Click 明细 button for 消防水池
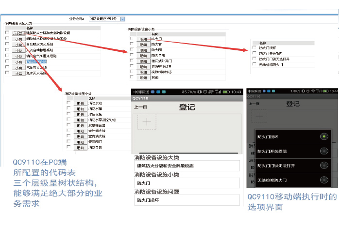 coord(80,104)
